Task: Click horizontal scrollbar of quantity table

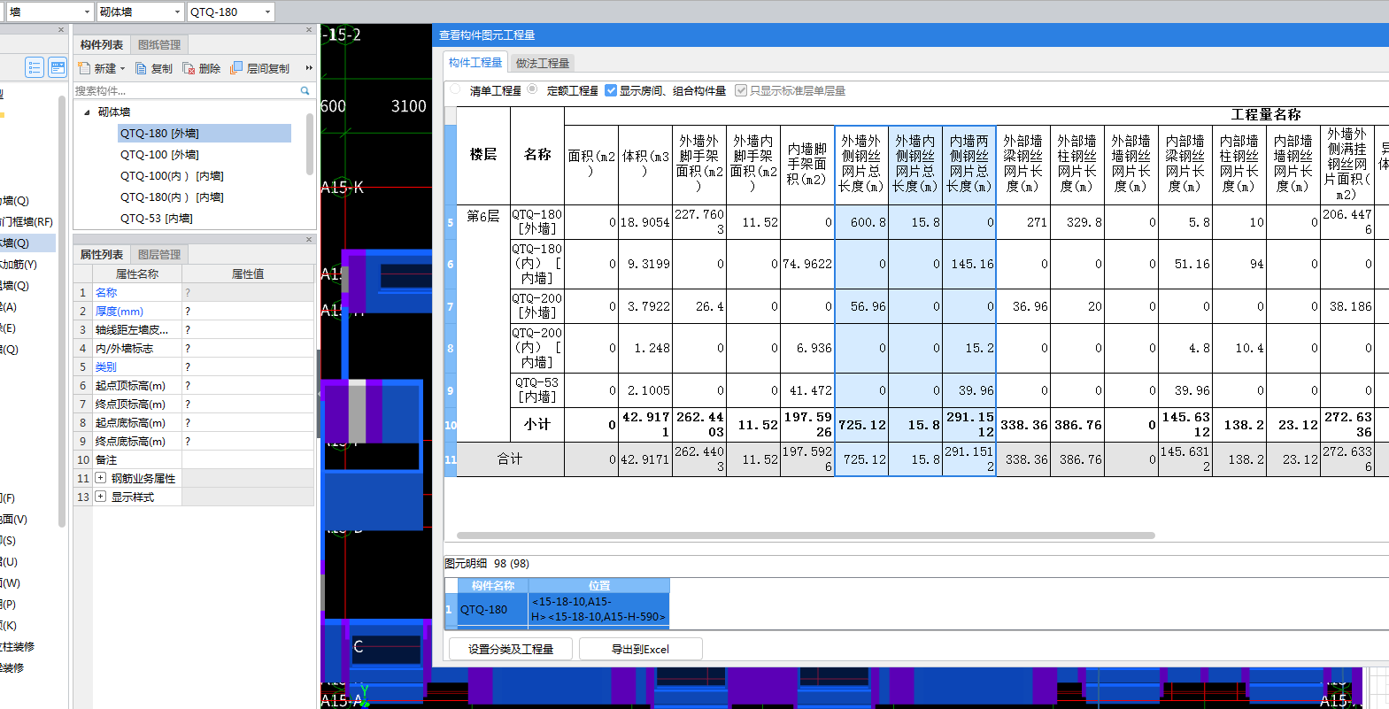Action: pyautogui.click(x=806, y=536)
